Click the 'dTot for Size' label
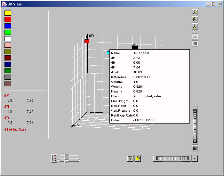The image size is (224, 176). [x=15, y=129]
